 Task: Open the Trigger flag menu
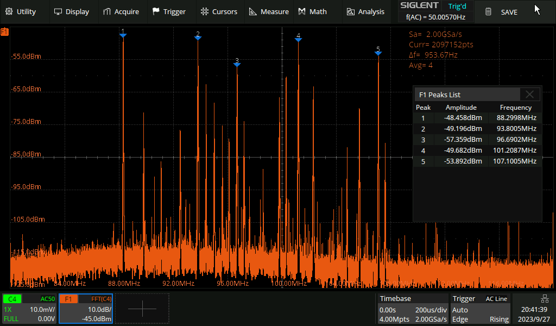(169, 11)
